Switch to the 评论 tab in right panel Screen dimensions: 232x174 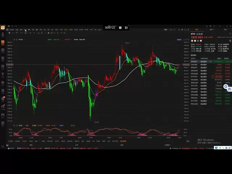click(225, 30)
